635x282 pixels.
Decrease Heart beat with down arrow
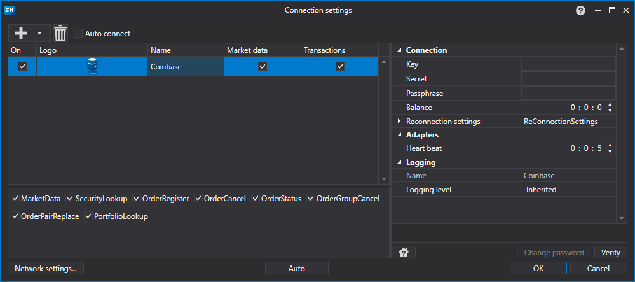[610, 151]
